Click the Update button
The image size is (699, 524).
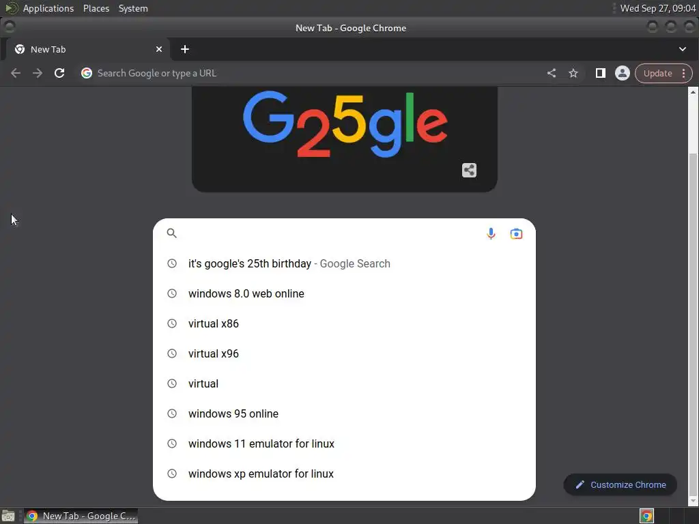[x=657, y=73]
